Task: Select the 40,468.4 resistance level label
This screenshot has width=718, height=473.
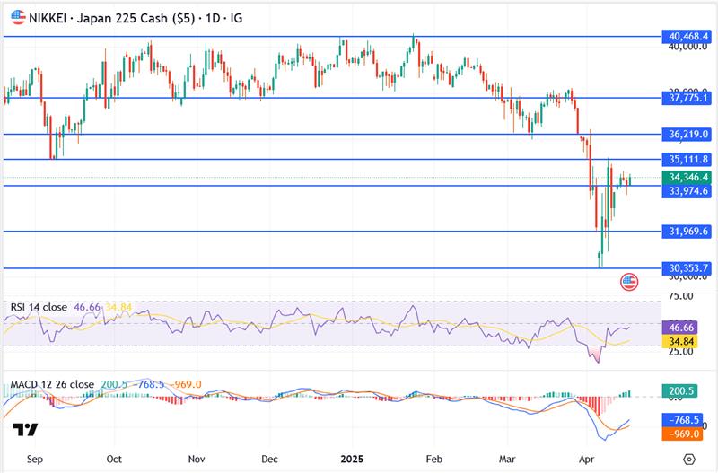Action: [x=688, y=37]
